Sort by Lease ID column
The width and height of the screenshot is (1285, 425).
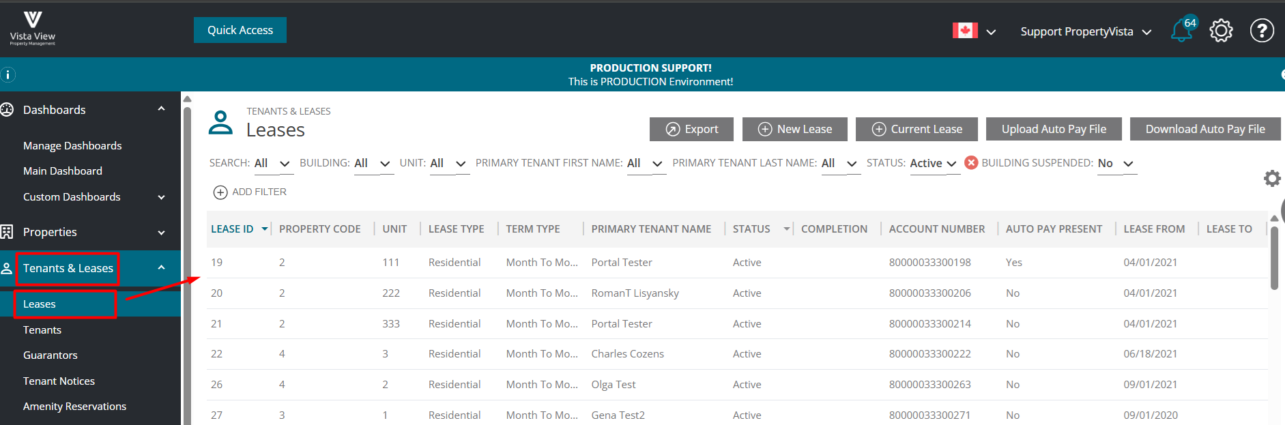pyautogui.click(x=232, y=229)
